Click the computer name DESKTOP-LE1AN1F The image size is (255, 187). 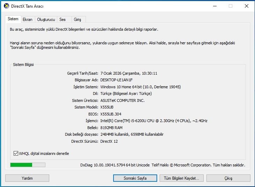(117, 80)
